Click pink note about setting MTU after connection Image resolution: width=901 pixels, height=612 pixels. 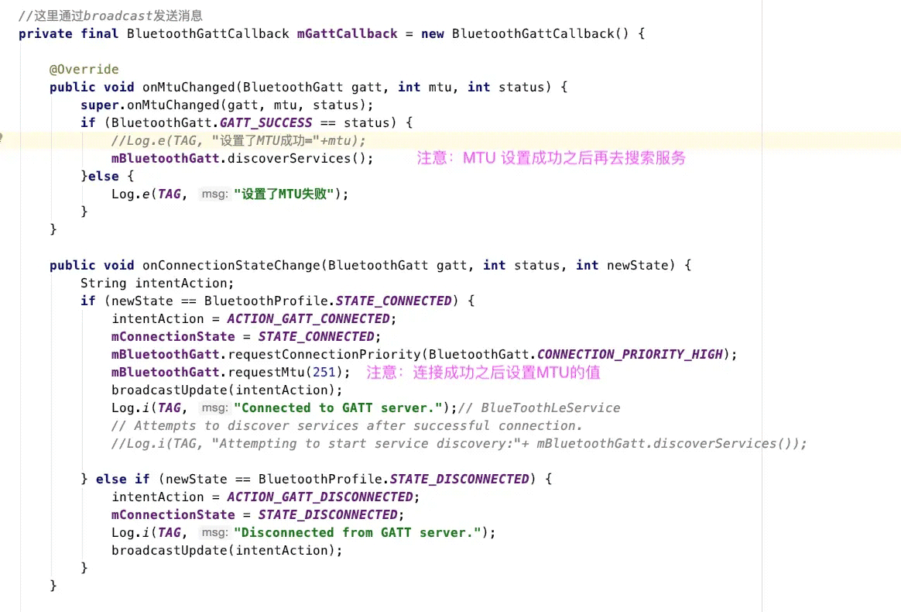[x=483, y=373]
